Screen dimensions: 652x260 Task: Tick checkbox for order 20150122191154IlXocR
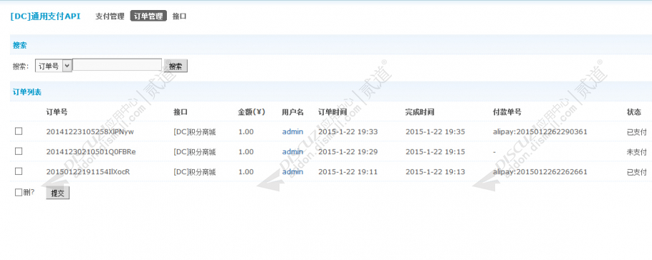19,171
